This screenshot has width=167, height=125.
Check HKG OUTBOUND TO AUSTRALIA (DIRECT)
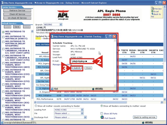point(3,37)
